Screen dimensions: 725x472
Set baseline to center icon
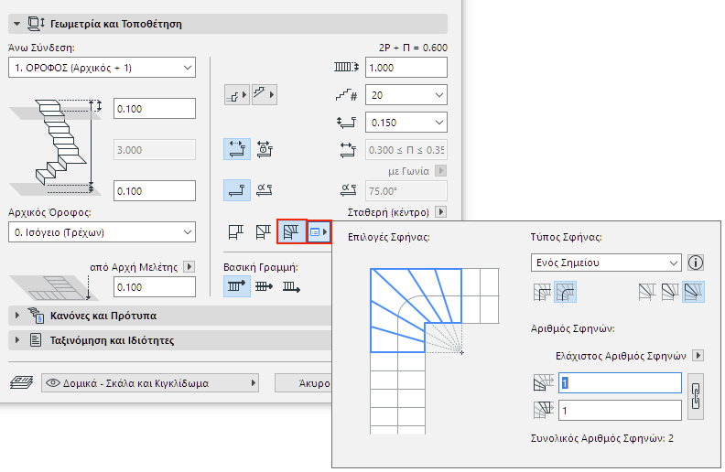click(x=264, y=286)
